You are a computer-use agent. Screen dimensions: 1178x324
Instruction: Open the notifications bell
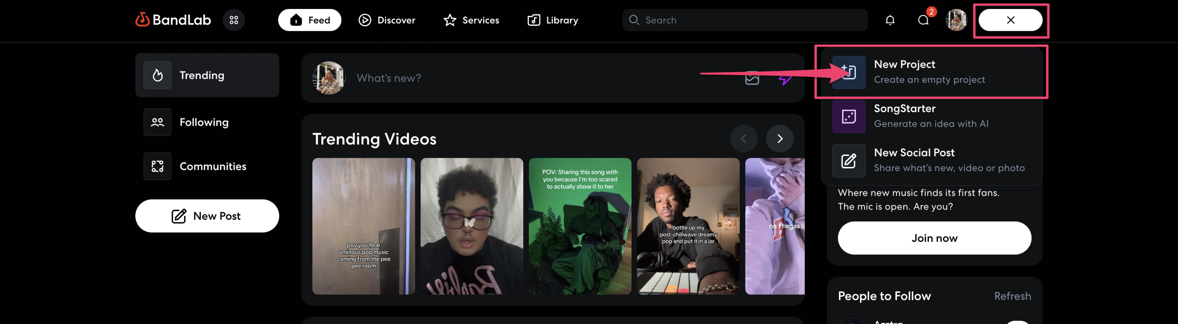click(889, 20)
